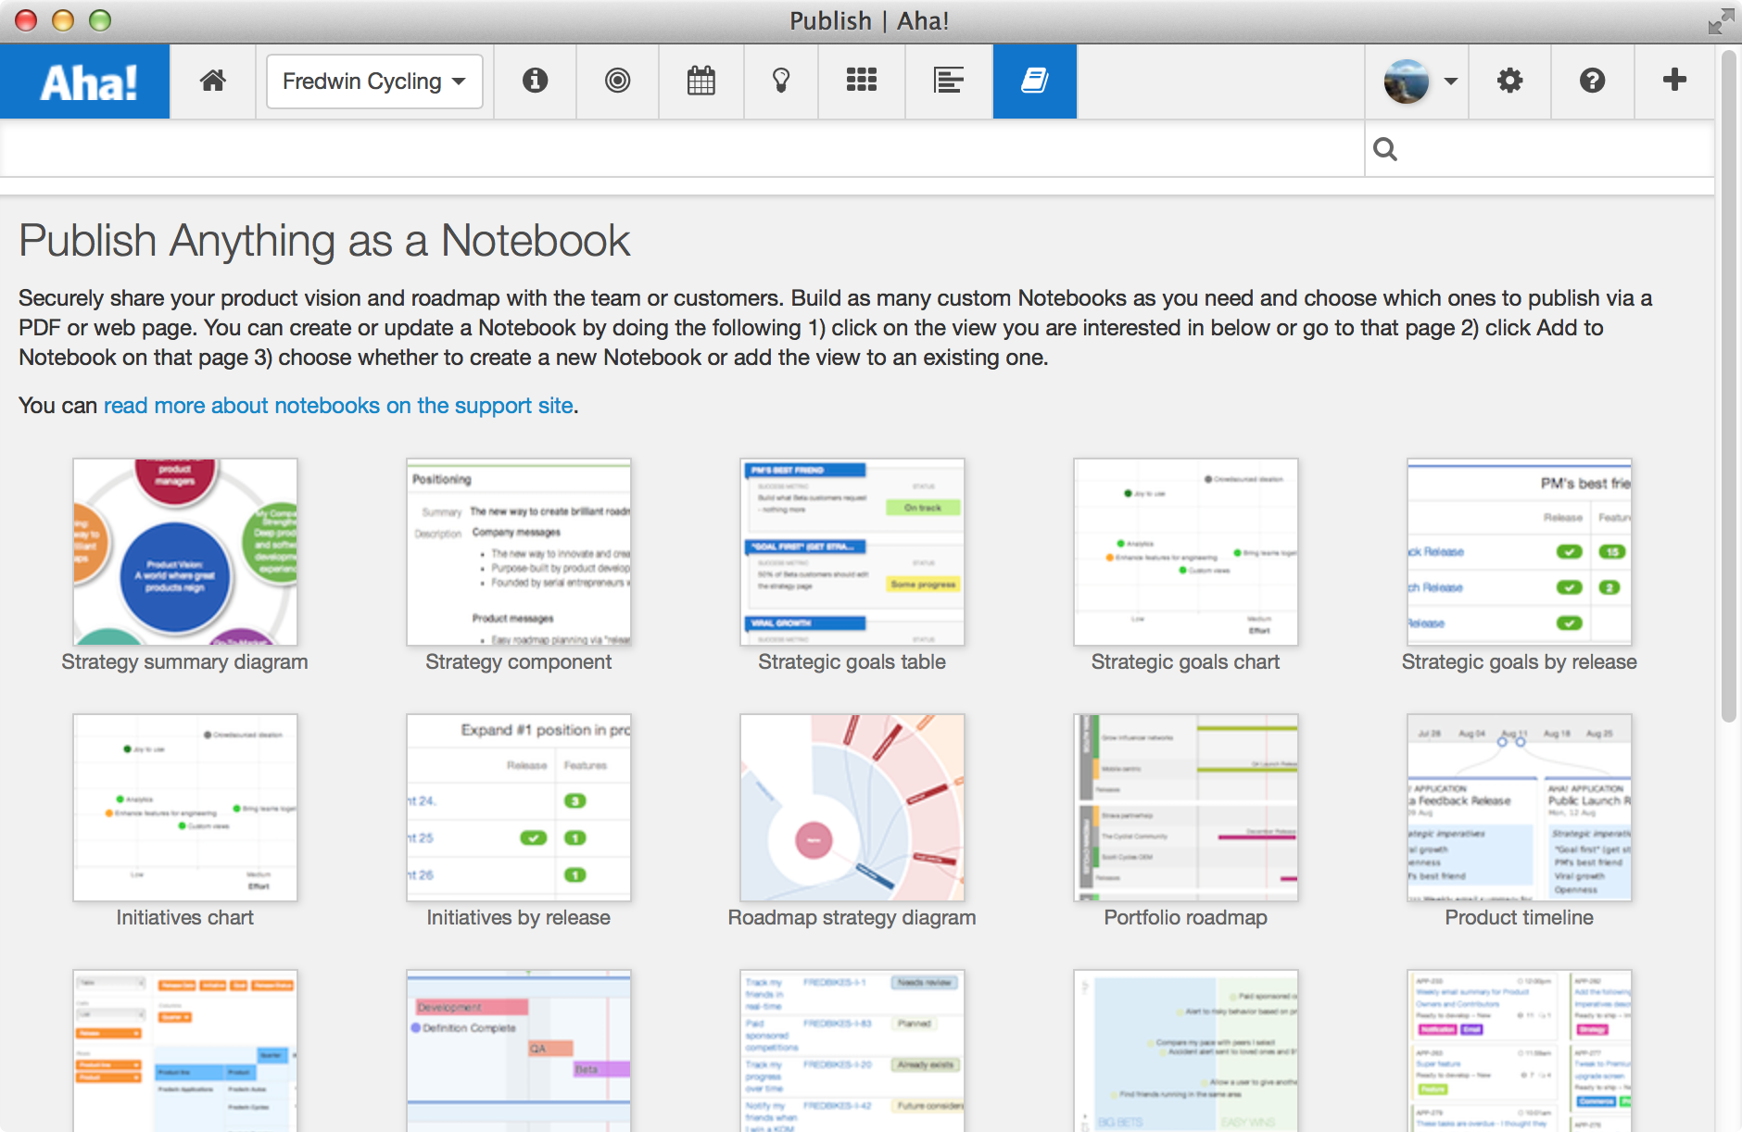Open the Initiatives by release thumbnail
The height and width of the screenshot is (1132, 1742).
[519, 808]
